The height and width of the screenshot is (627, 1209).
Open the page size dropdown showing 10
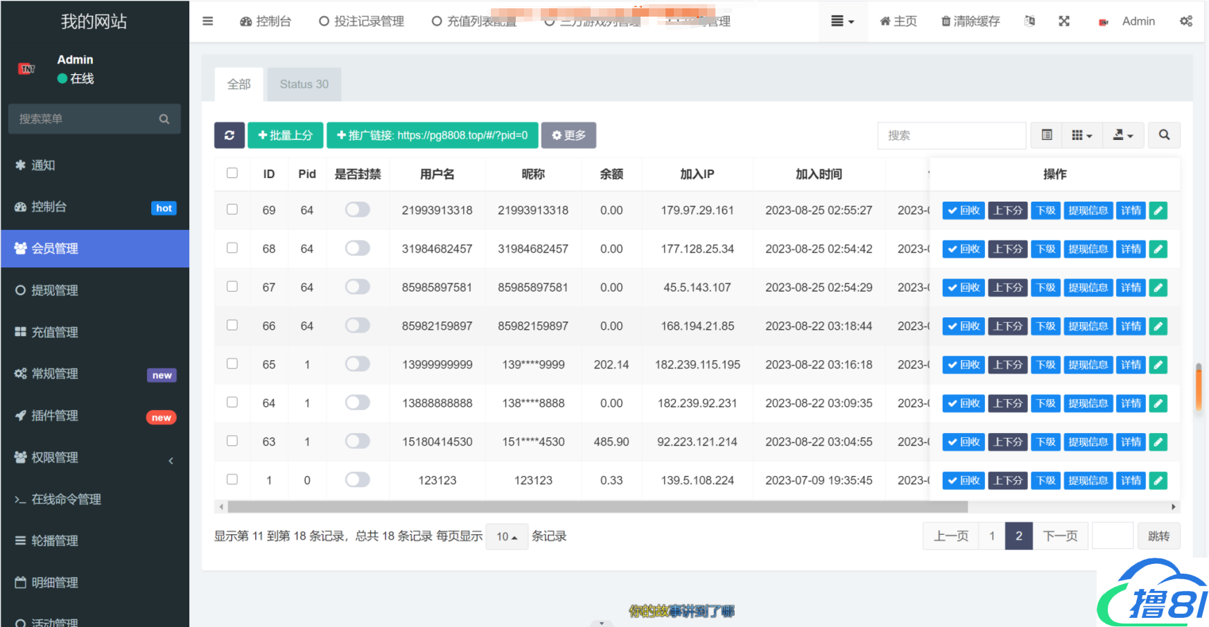pyautogui.click(x=507, y=537)
